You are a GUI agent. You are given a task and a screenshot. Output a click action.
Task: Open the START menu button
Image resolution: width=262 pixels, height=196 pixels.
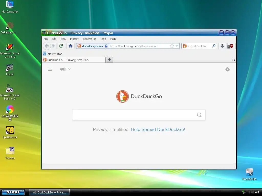coord(13,192)
